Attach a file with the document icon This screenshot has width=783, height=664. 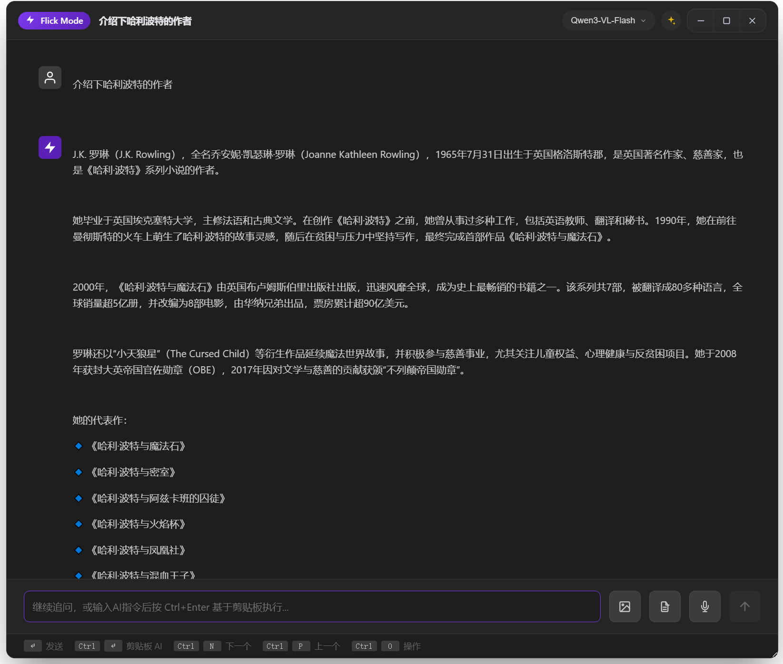tap(665, 606)
